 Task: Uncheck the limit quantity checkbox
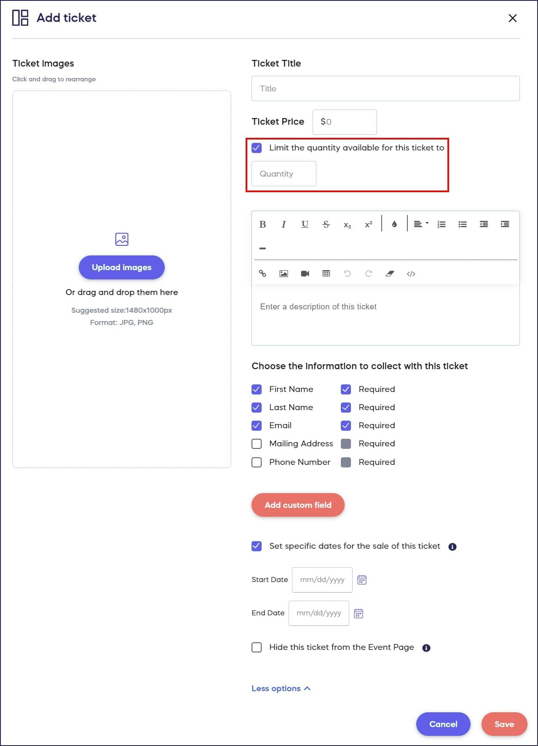[257, 148]
